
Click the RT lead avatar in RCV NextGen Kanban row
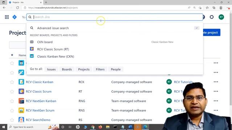(x=169, y=101)
